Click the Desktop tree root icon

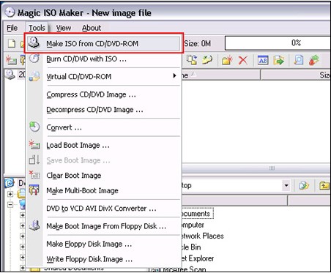[10, 183]
